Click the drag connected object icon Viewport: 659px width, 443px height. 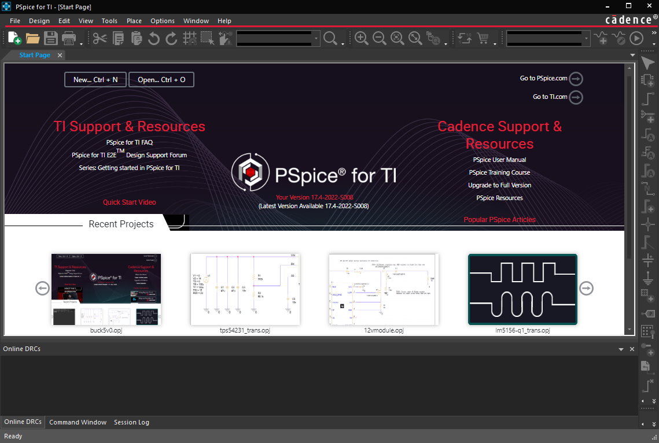225,39
